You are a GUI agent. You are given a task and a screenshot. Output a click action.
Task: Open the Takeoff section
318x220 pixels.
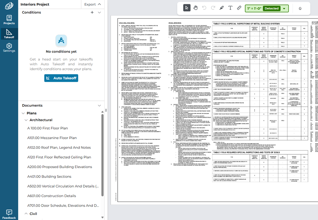pos(9,34)
